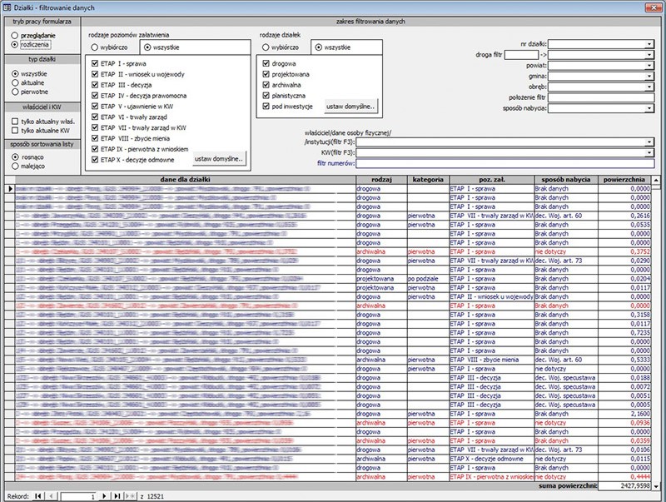Viewport: 666px width, 502px height.
Task: Uncheck ETAP IV - decyzja prawomocna
Action: coord(95,96)
